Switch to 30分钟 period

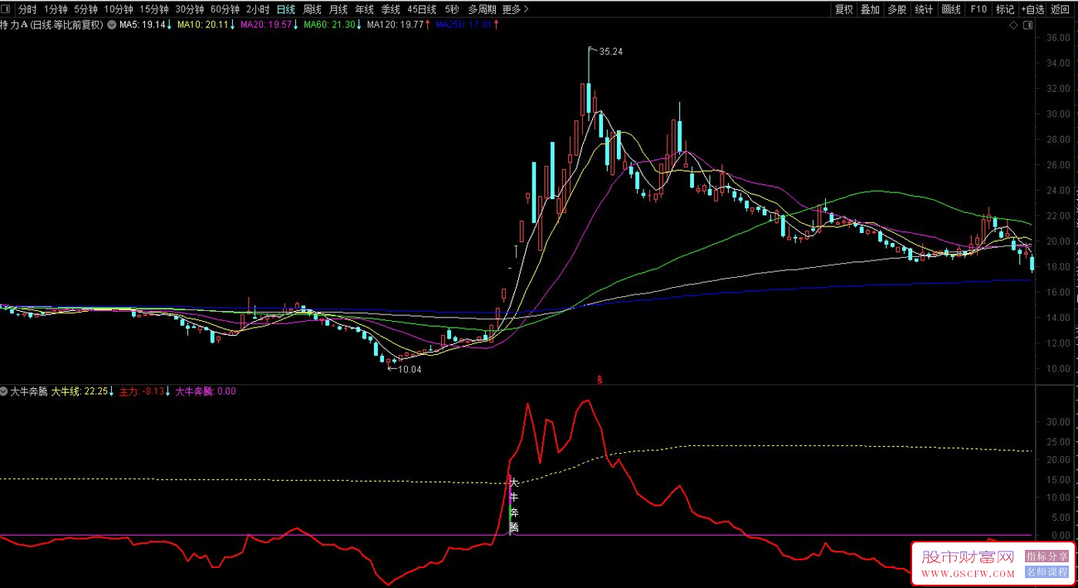tap(190, 10)
